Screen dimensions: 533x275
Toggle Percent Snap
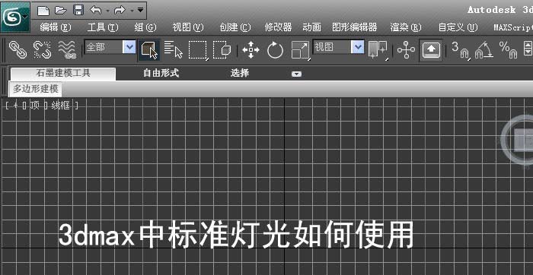(508, 50)
